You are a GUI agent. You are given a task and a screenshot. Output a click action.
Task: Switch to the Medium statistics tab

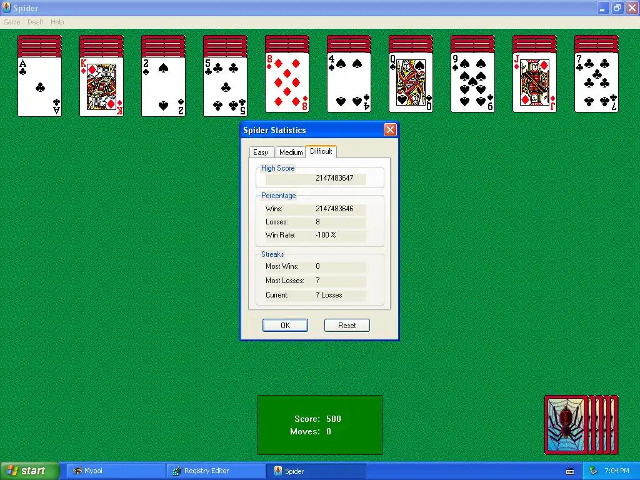pos(291,152)
